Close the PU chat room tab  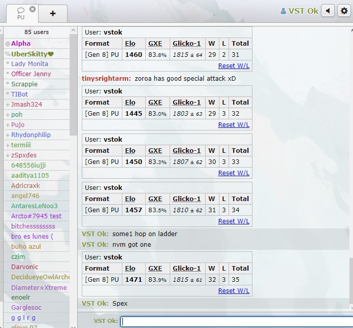[x=33, y=9]
